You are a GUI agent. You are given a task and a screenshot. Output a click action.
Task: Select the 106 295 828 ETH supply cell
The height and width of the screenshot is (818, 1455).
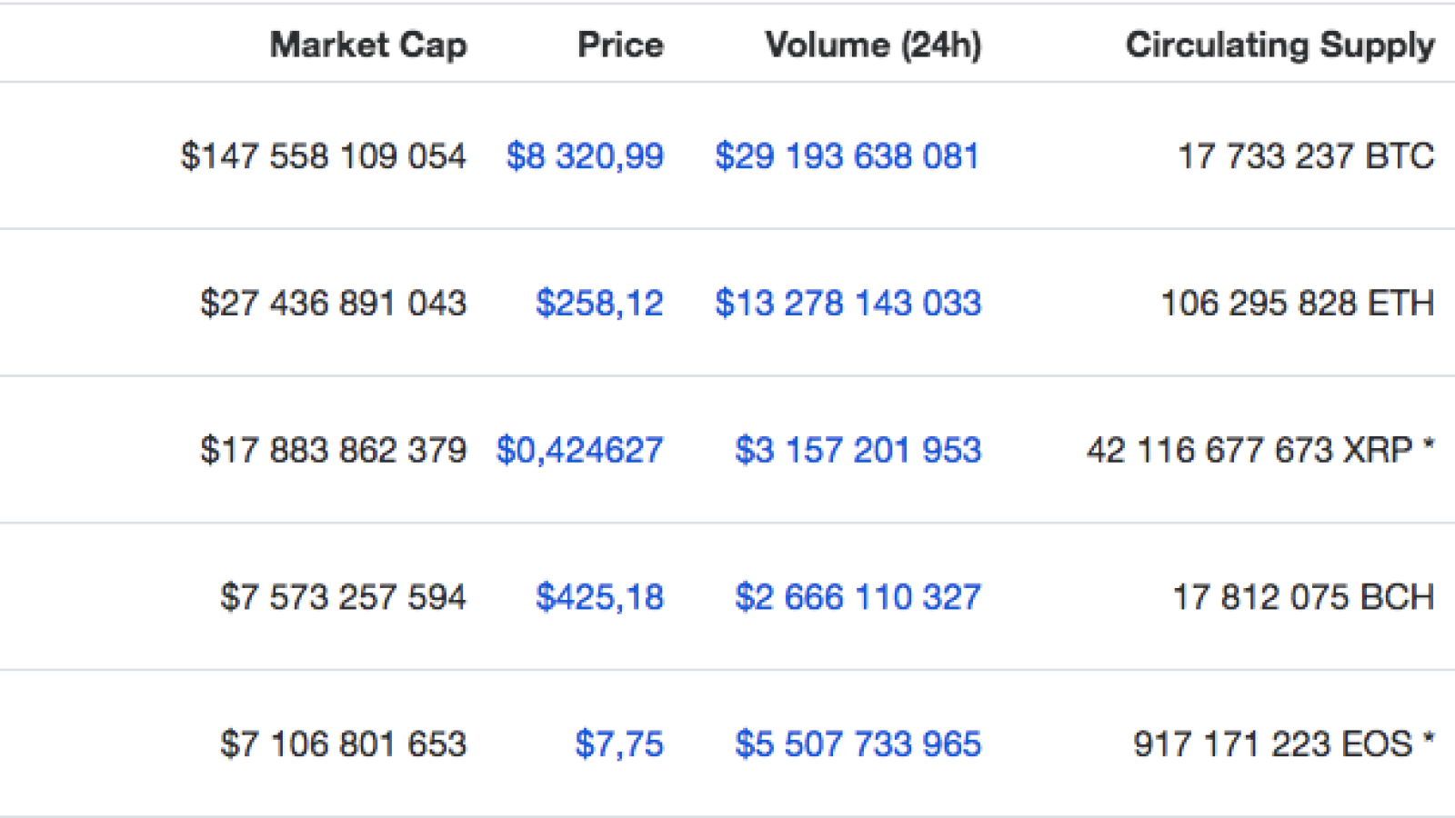tap(1298, 304)
